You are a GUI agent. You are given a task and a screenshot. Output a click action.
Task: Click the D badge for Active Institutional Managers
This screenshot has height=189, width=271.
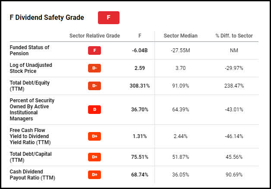95,110
